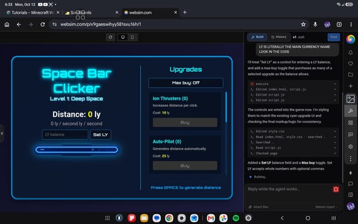358x224 pixels.
Task: Open browser profile avatar in toolbar
Action: click(327, 24)
